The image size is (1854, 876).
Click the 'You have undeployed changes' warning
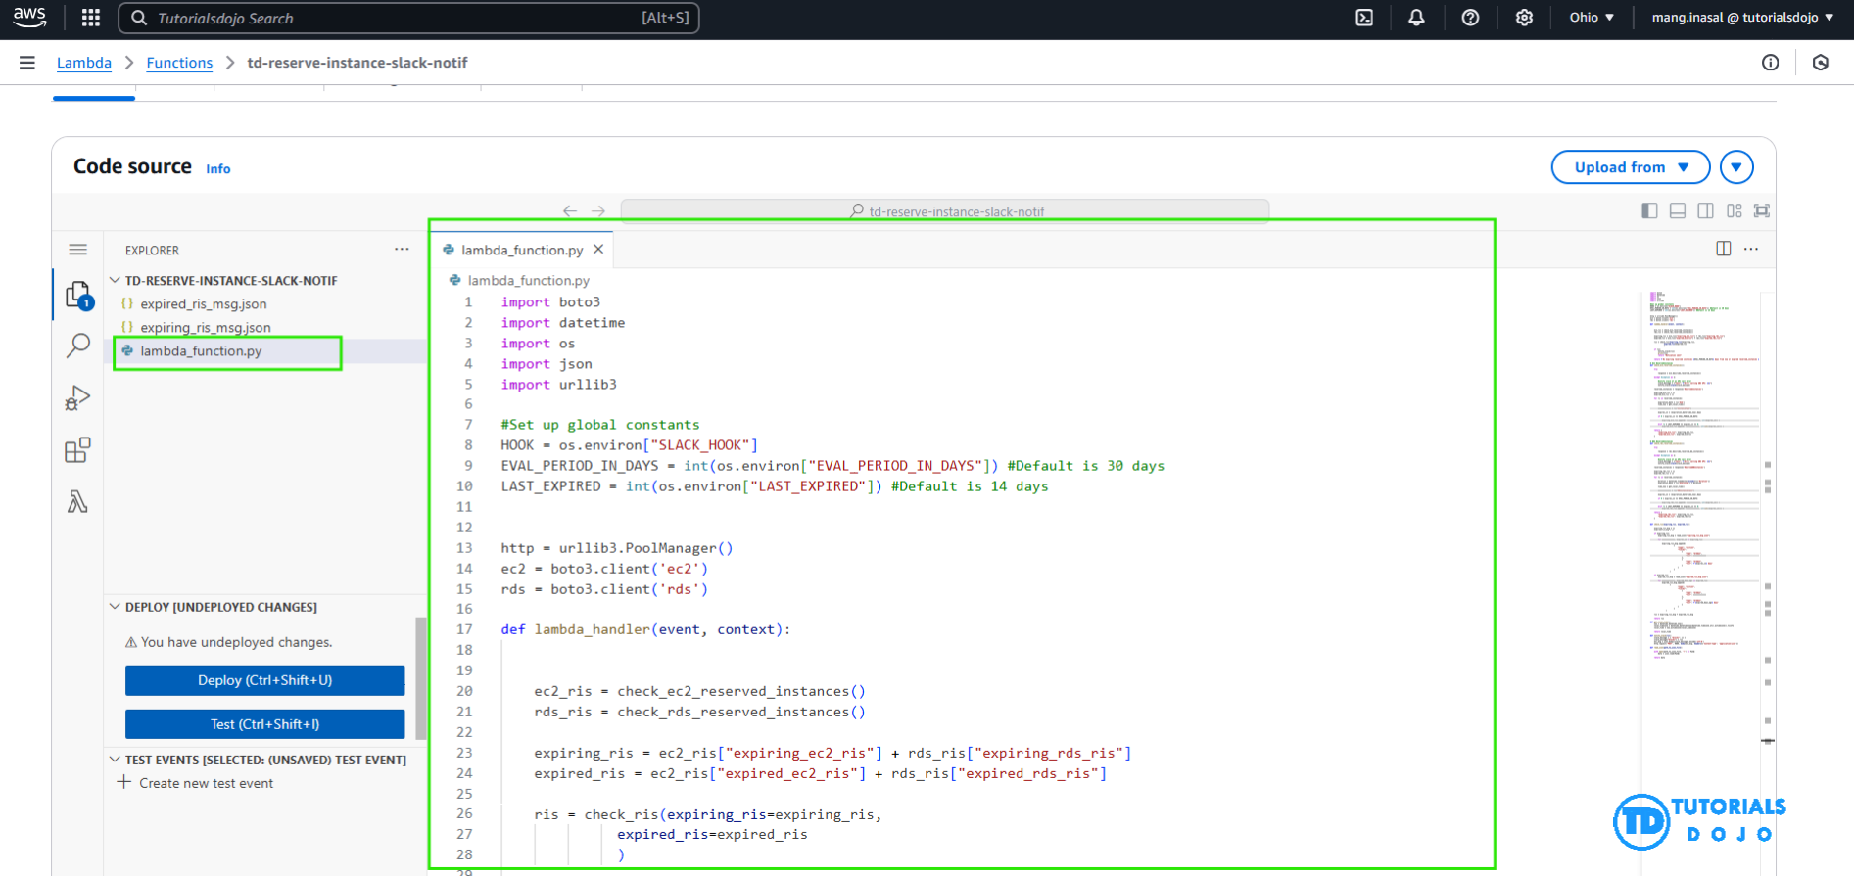[228, 642]
